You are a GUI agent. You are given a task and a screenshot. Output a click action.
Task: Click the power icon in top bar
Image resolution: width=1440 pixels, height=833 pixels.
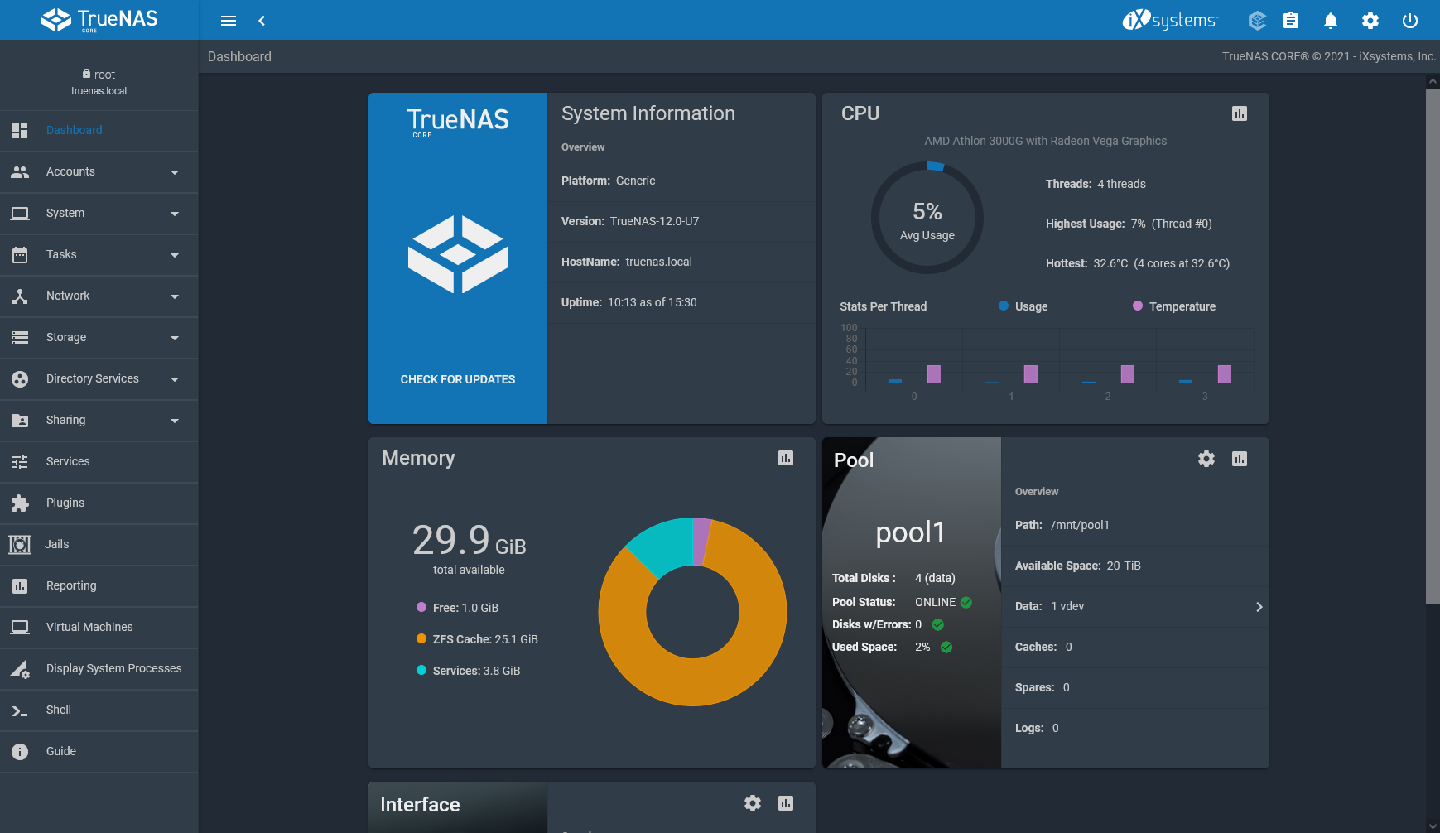(1410, 21)
